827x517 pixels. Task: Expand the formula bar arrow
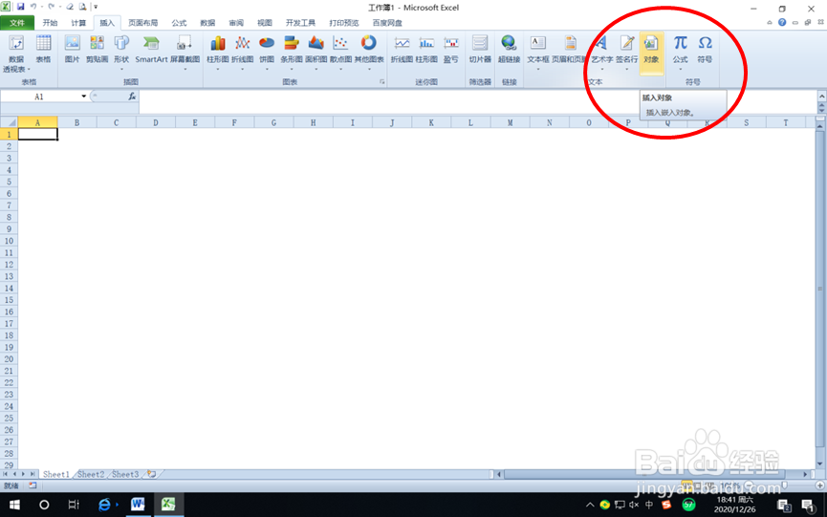(x=821, y=97)
